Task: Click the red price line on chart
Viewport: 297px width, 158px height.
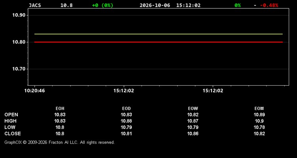Action: pyautogui.click(x=158, y=42)
